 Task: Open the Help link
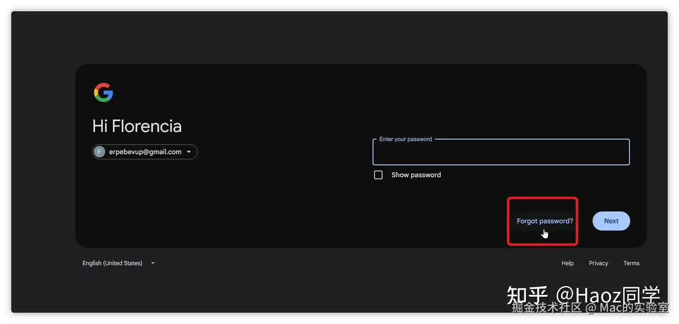(568, 263)
